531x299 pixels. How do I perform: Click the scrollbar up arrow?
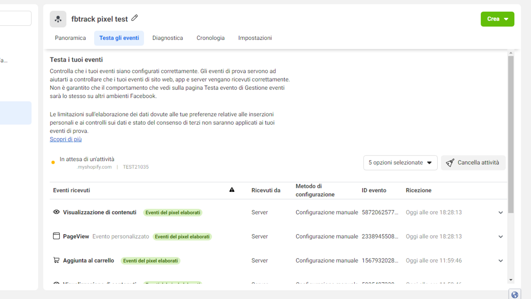(x=511, y=53)
